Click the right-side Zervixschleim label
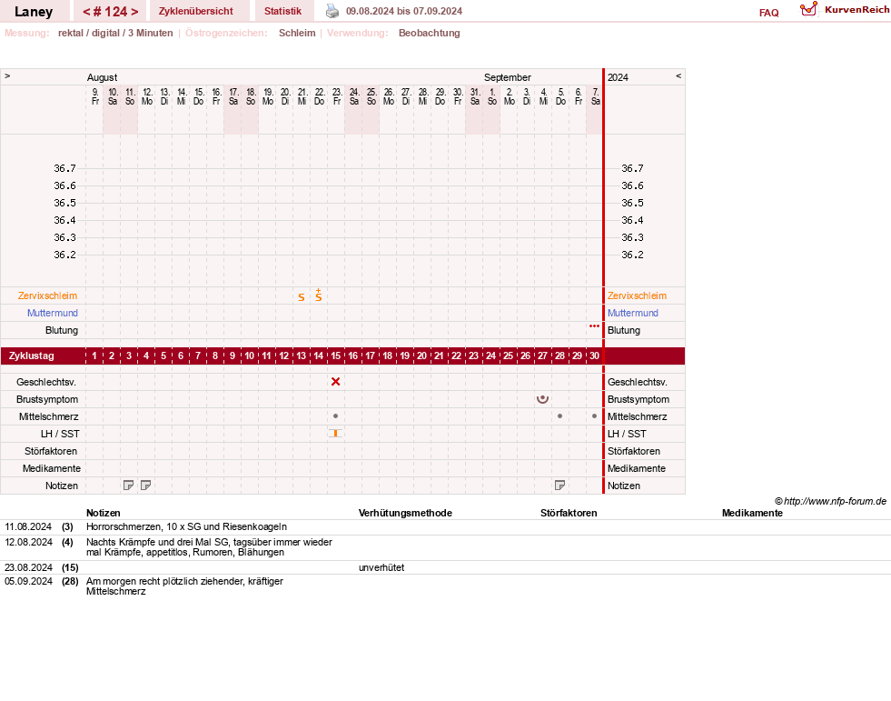The image size is (891, 701). click(x=637, y=295)
